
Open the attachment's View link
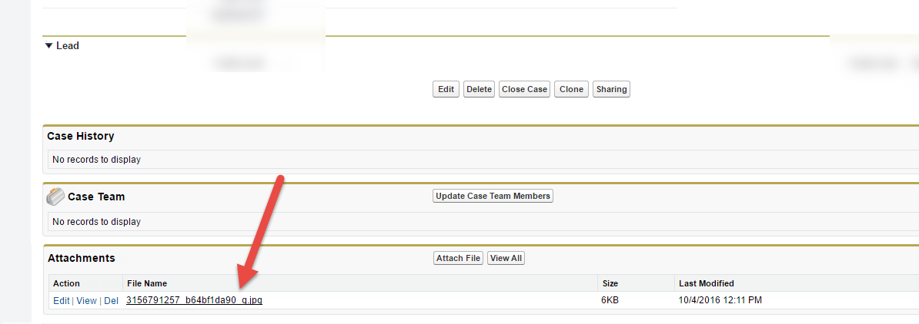tap(86, 301)
